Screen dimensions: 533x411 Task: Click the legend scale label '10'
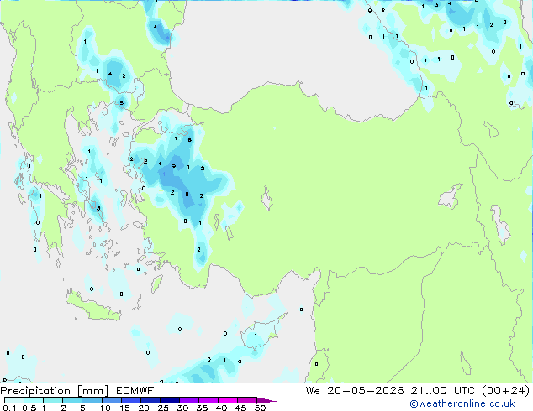point(105,408)
